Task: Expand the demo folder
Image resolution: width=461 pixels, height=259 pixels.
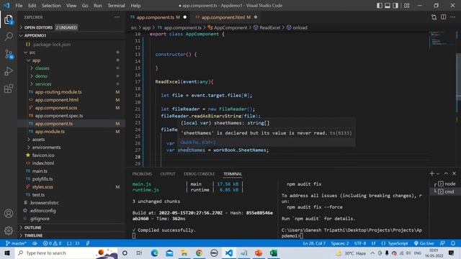Action: (x=72, y=76)
